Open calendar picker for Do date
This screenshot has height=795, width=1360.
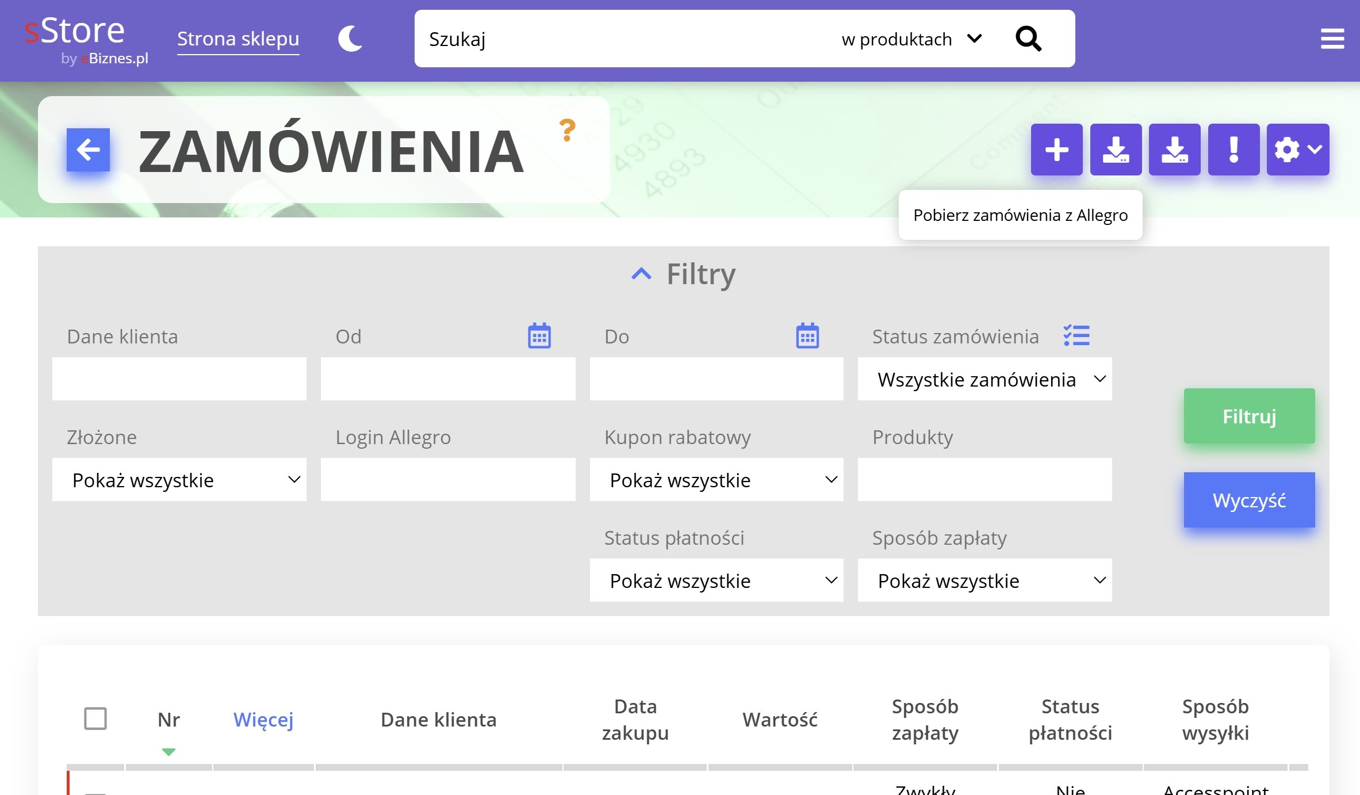point(807,336)
